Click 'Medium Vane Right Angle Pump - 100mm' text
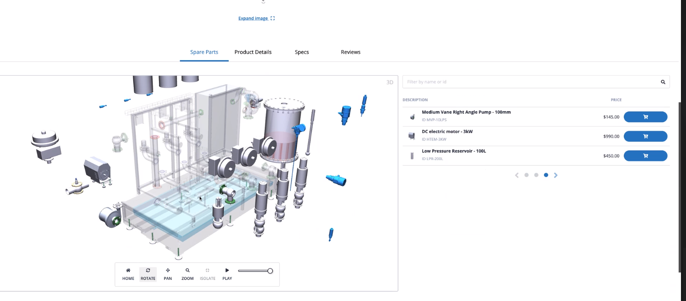 click(x=466, y=112)
